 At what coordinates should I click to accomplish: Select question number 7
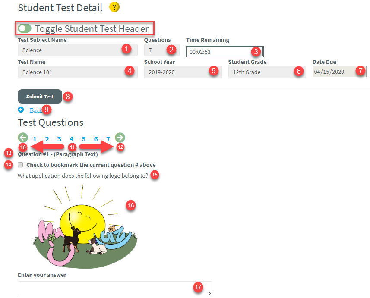(108, 139)
